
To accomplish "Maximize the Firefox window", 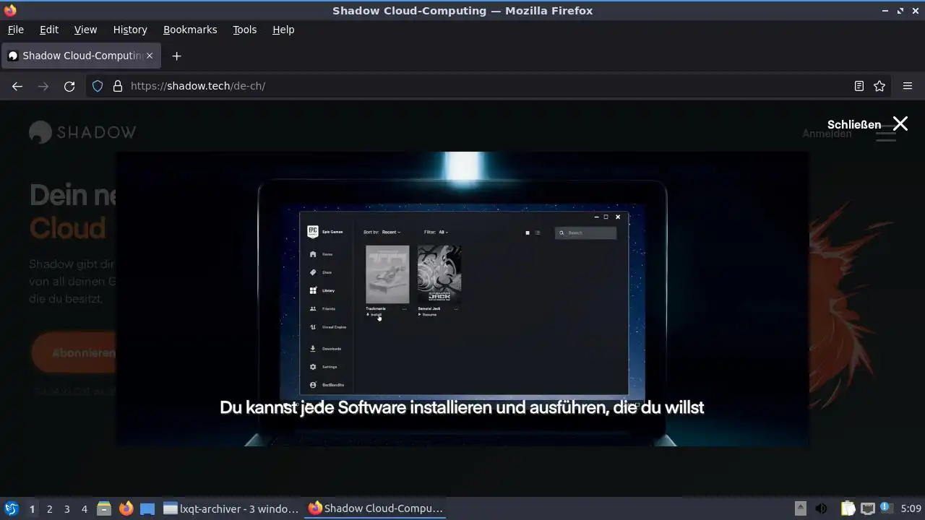I will (x=900, y=11).
